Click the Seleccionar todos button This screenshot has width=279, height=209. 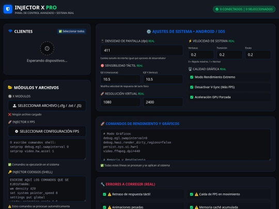[71, 31]
